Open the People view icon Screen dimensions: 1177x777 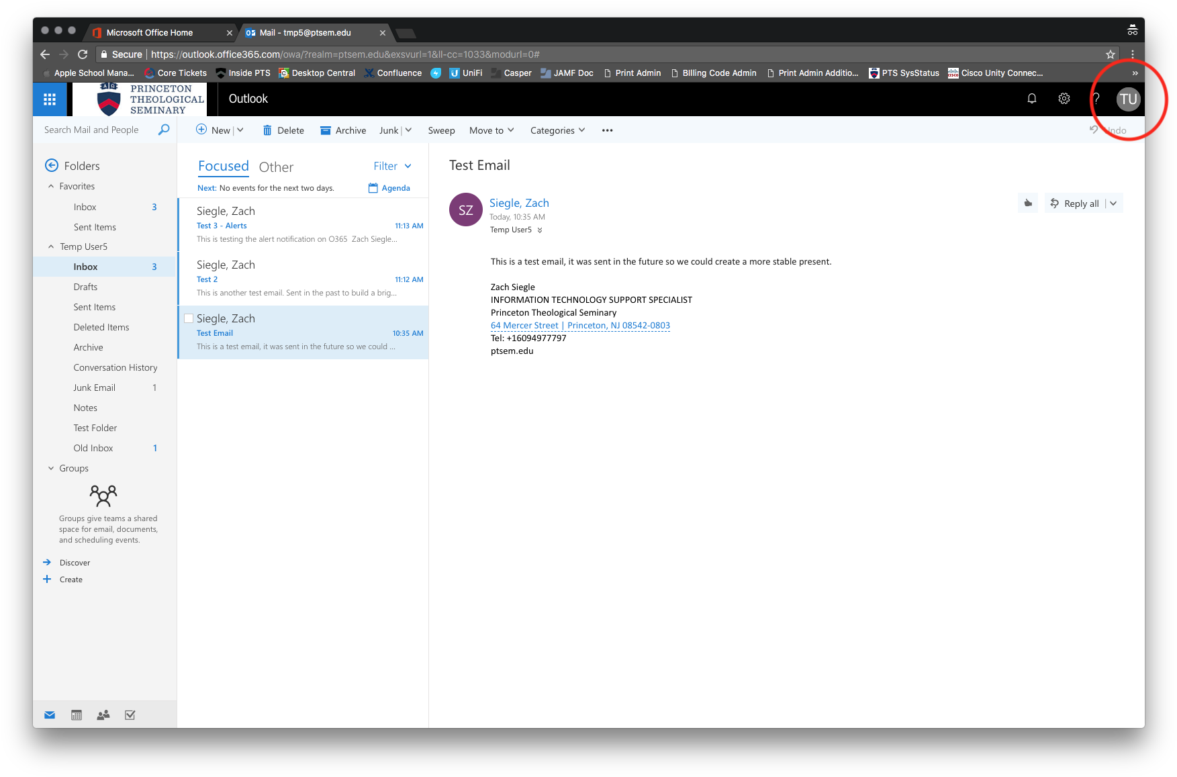point(103,715)
